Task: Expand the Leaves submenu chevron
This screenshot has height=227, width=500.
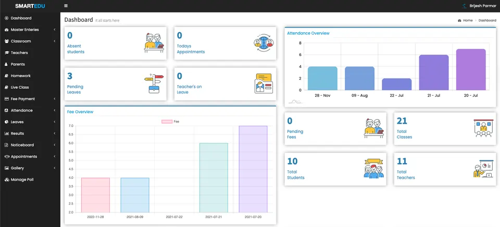Action: tap(55, 122)
